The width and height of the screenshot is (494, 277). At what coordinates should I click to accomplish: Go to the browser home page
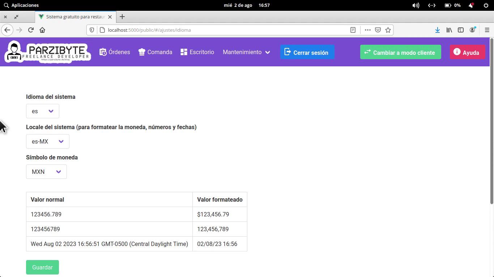(x=42, y=30)
